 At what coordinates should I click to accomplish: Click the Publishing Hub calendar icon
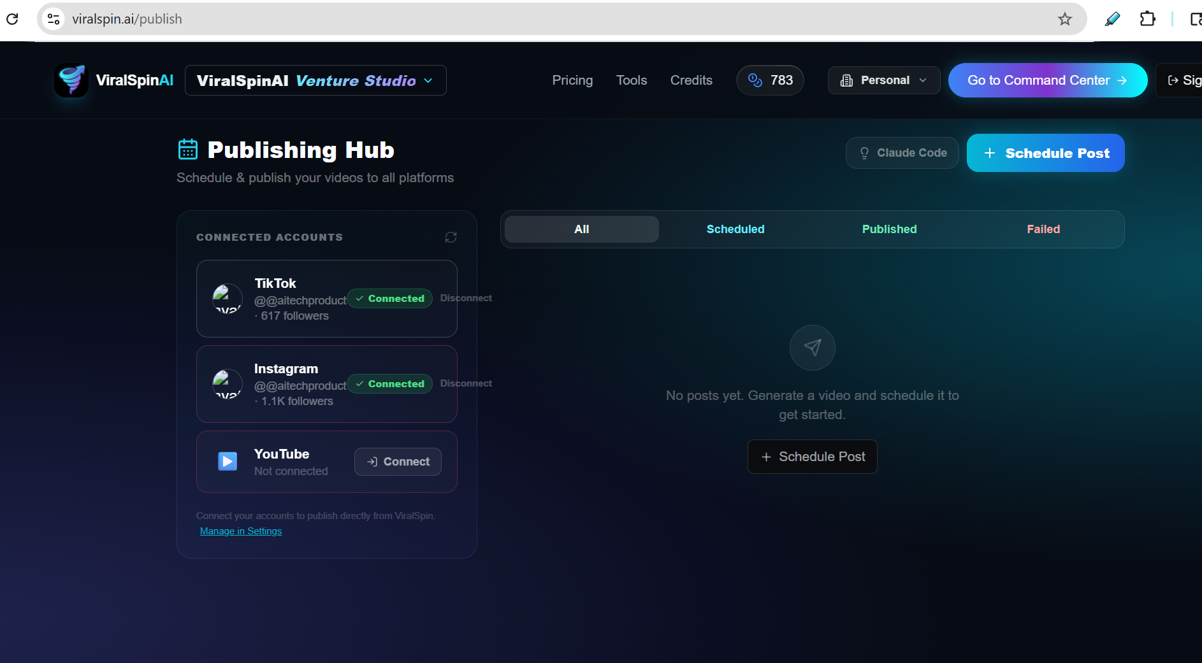tap(188, 150)
